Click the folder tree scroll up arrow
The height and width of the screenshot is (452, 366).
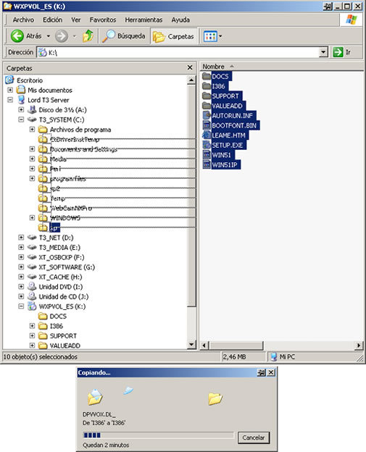(191, 80)
